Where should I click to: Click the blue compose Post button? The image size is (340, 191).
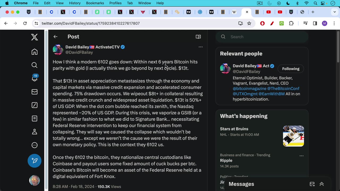(x=35, y=160)
